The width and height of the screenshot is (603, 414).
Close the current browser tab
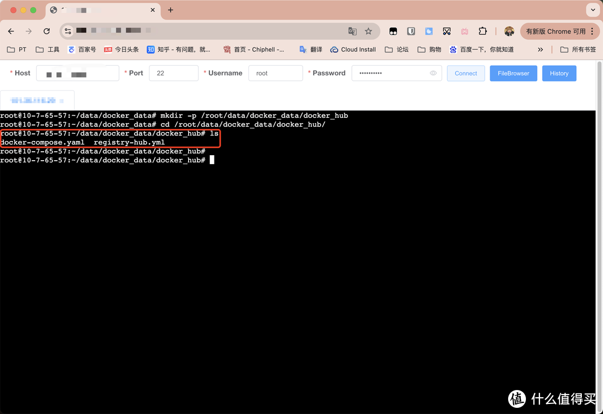[x=152, y=10]
